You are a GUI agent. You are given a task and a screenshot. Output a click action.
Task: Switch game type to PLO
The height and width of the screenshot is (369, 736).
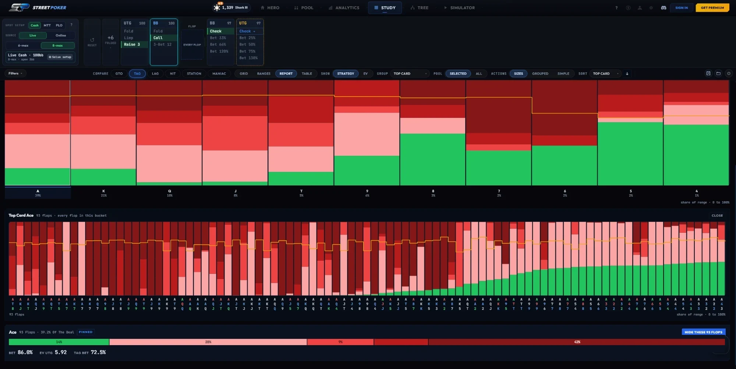[59, 25]
